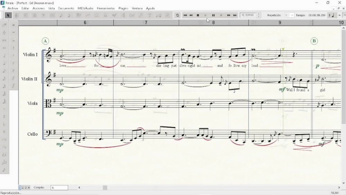This screenshot has width=346, height=195.
Task: Click the Compás measure number field
Action: coord(59,187)
